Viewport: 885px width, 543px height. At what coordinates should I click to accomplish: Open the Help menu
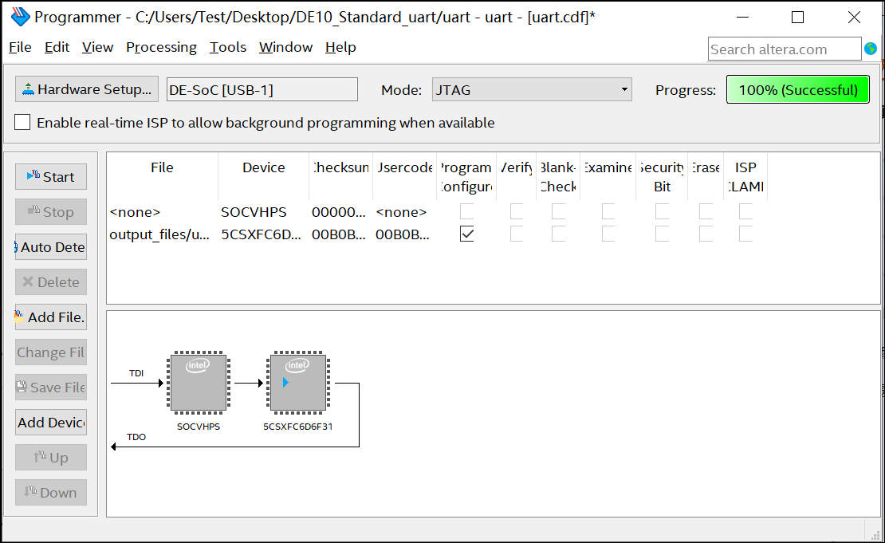pos(340,47)
